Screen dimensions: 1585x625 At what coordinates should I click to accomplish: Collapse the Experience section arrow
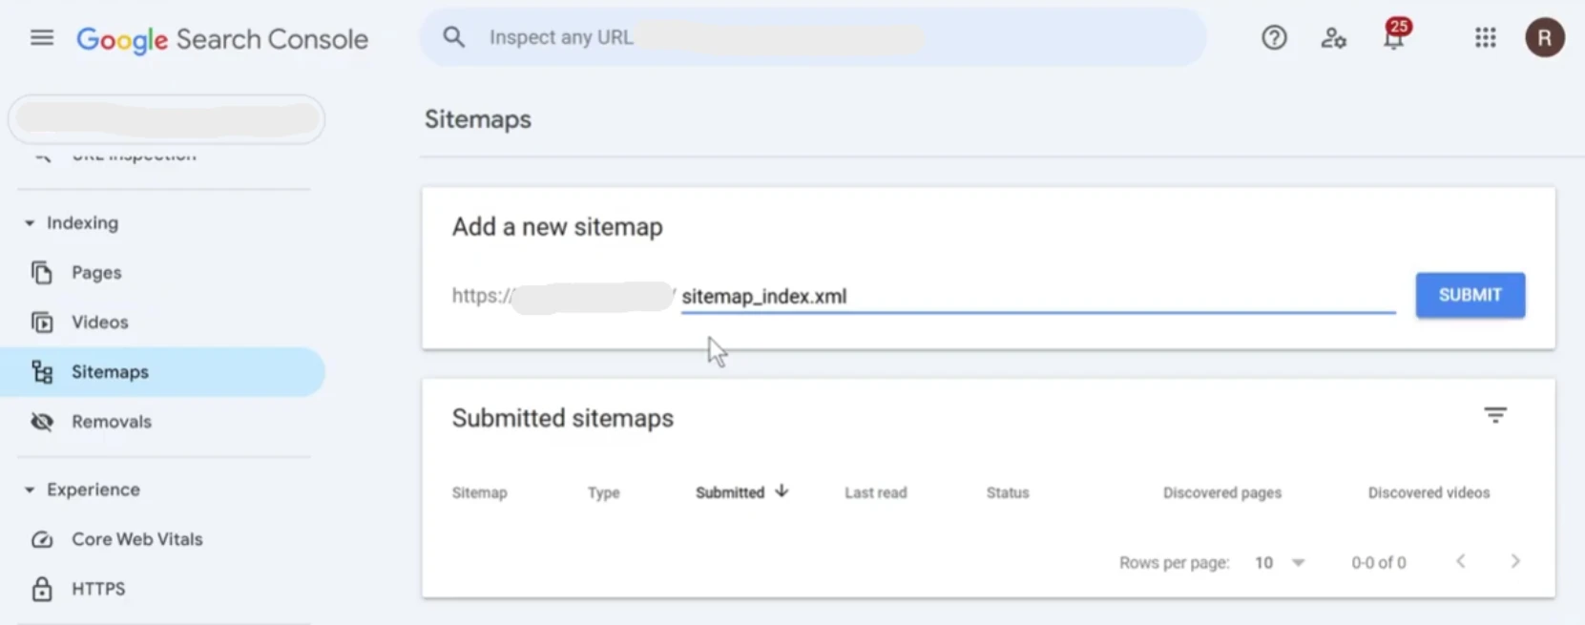(x=30, y=490)
